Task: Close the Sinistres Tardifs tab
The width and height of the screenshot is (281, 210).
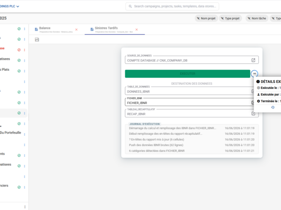Action: tap(137, 29)
